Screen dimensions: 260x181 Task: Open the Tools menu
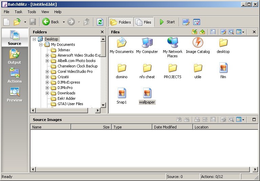click(x=32, y=12)
